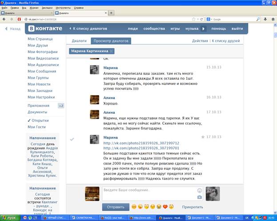The image size is (277, 221).
Task: Close the active Диалоги tab
Action: point(106,13)
